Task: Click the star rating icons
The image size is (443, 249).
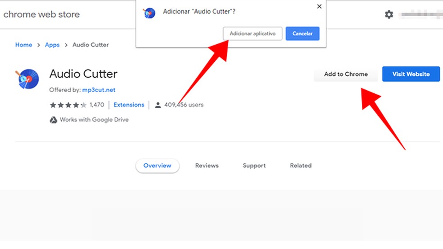Action: tap(68, 105)
